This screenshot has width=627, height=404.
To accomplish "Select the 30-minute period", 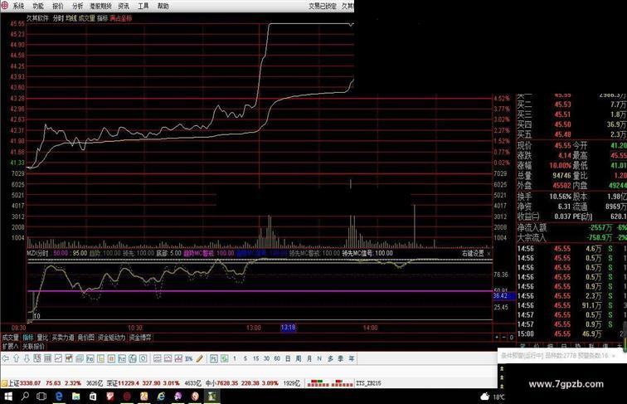I will click(x=266, y=358).
